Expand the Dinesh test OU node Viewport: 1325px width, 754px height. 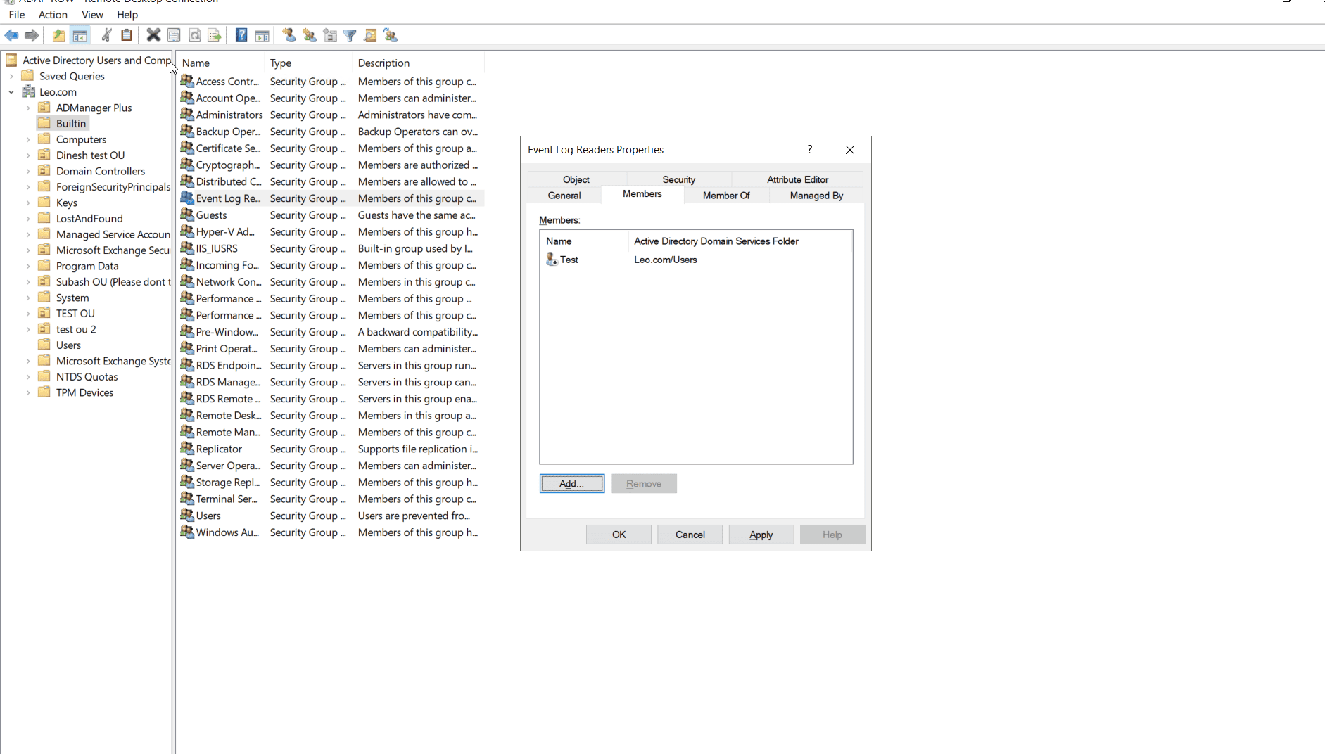coord(28,155)
